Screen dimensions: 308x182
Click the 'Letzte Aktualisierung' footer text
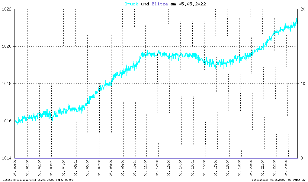point(38,180)
